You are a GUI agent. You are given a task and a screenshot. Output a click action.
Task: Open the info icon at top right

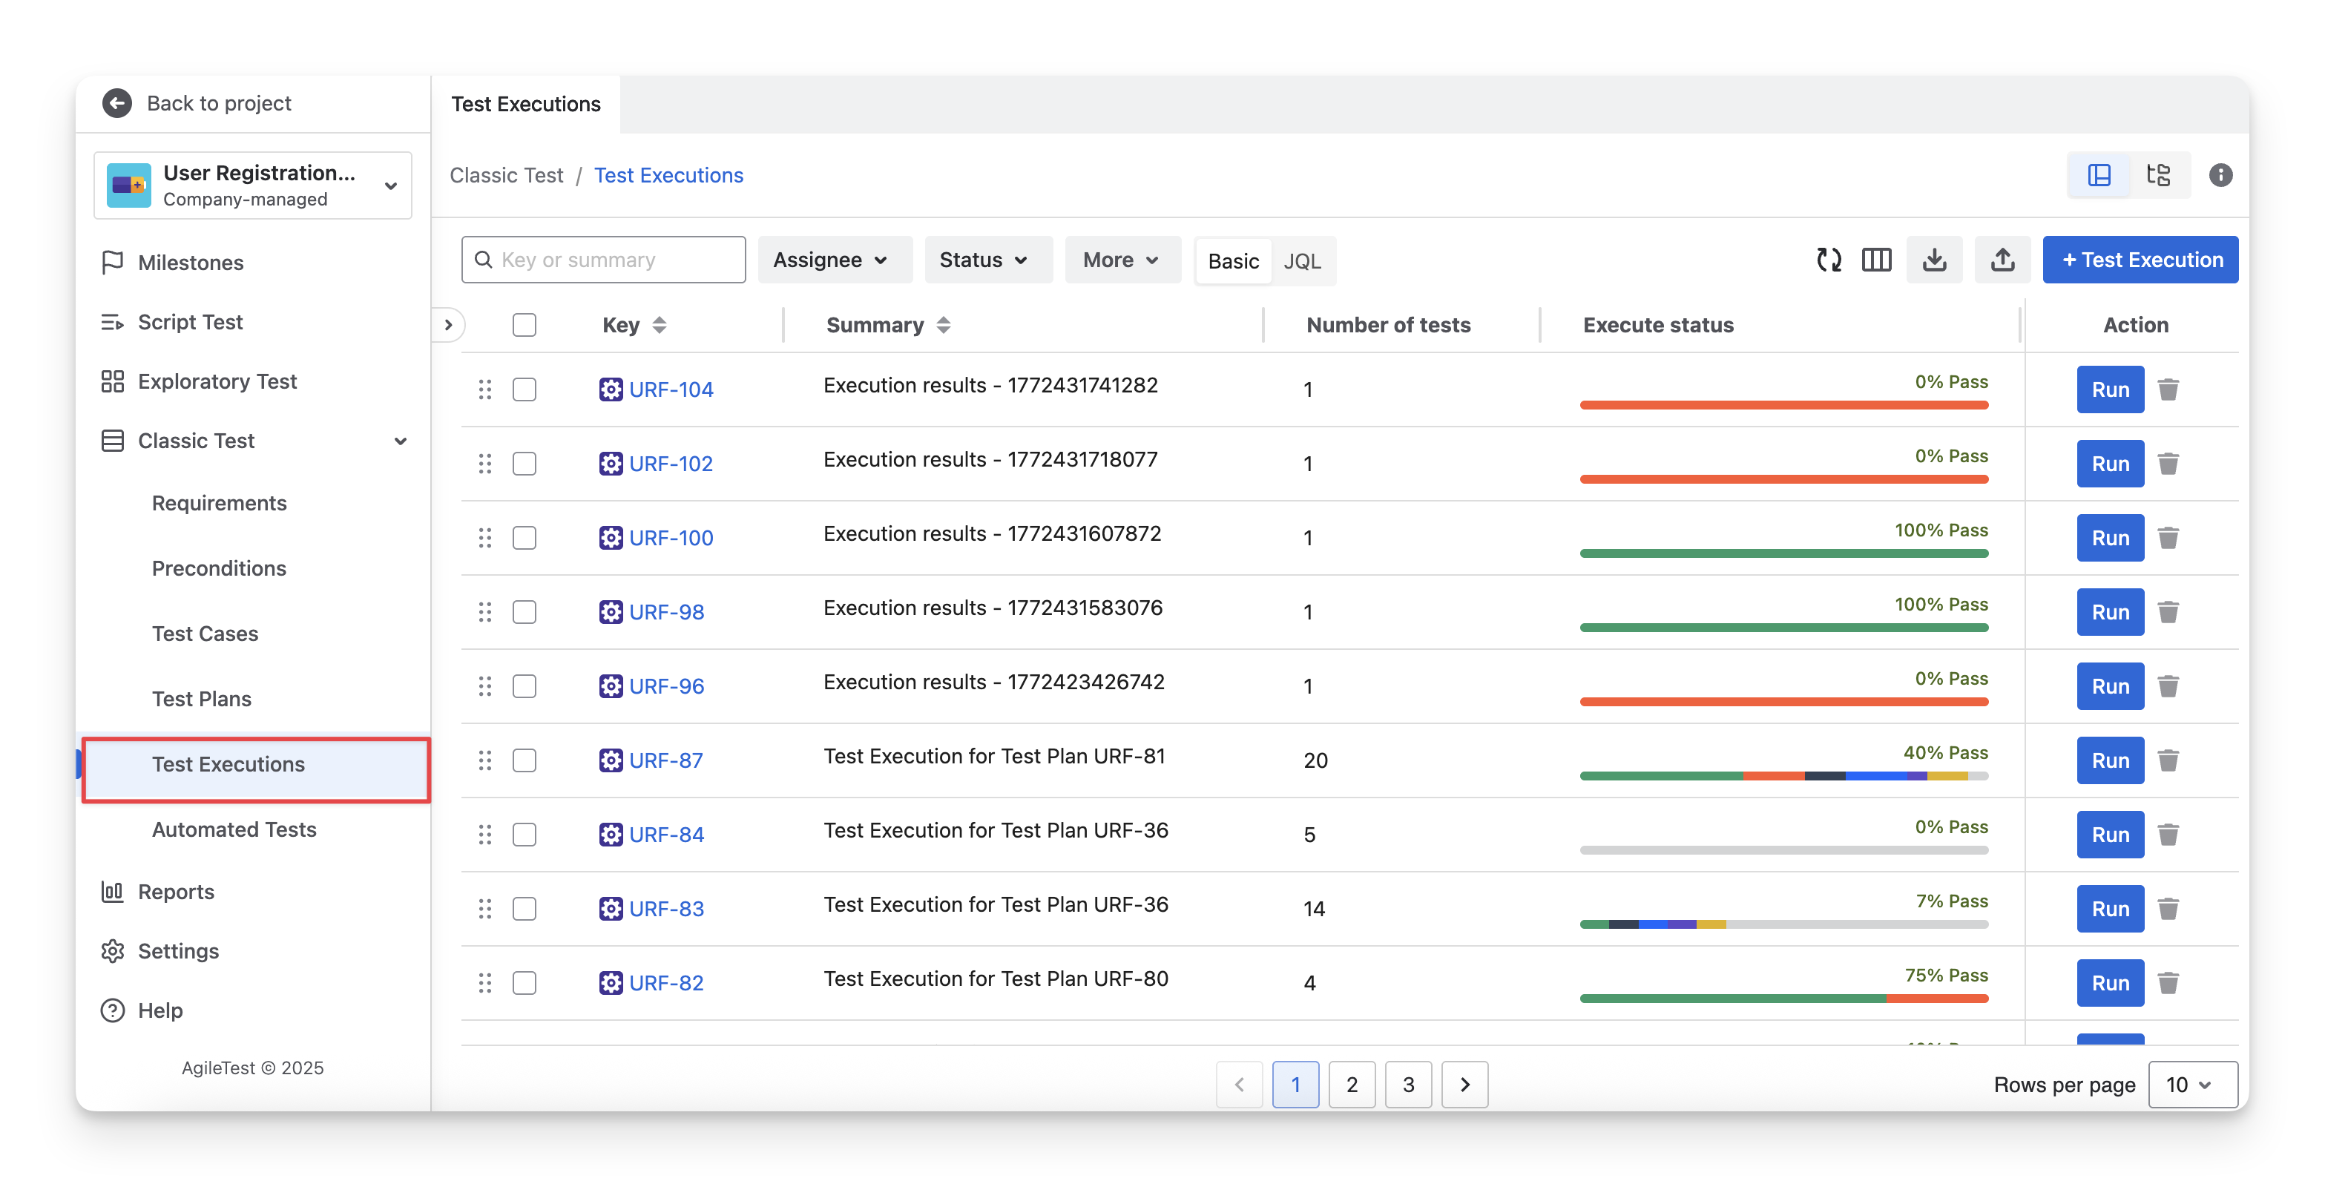(x=2220, y=175)
